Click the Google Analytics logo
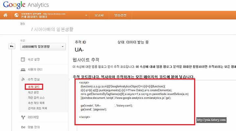Viewport: 236px width, 131px height. click(x=26, y=5)
